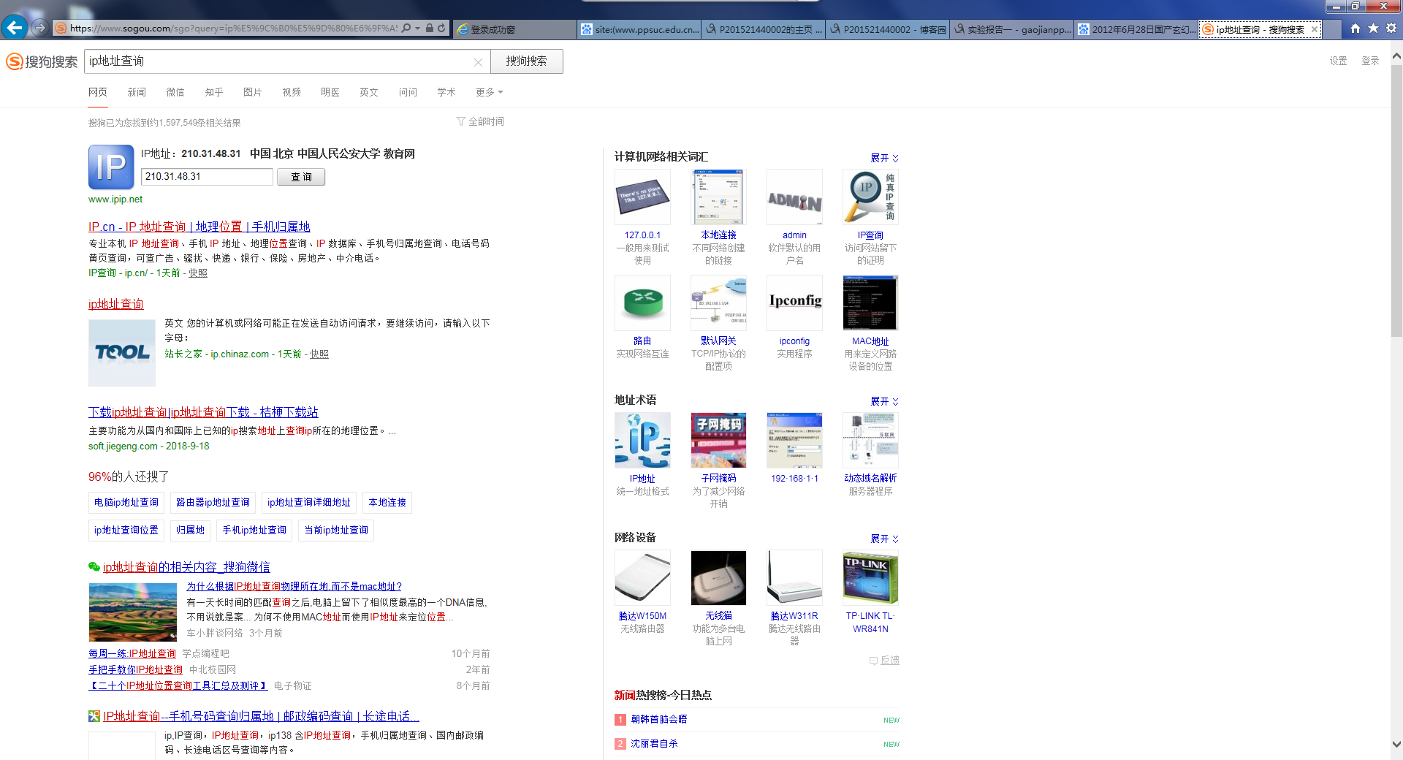
Task: Open the 快照 link of the ip.cn result
Action: point(198,273)
